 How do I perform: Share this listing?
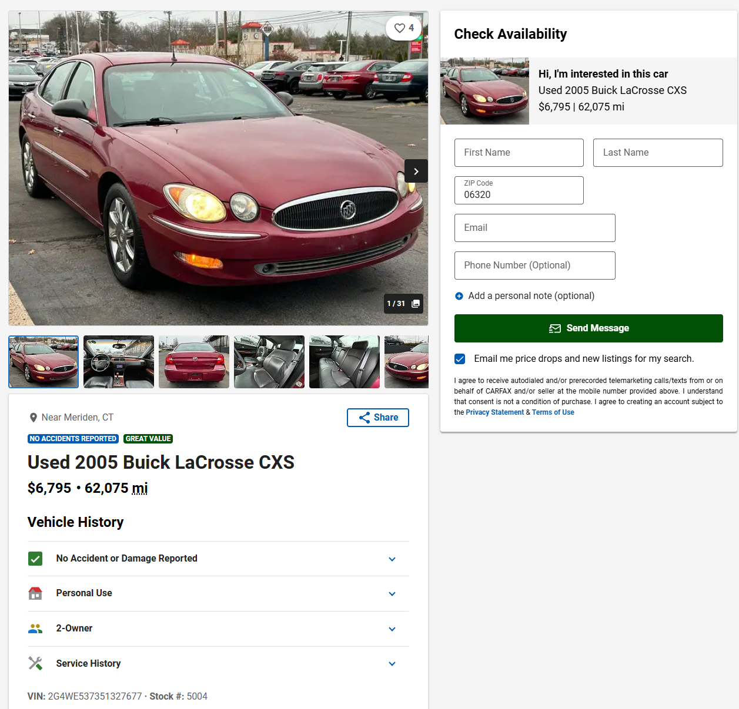(x=378, y=418)
